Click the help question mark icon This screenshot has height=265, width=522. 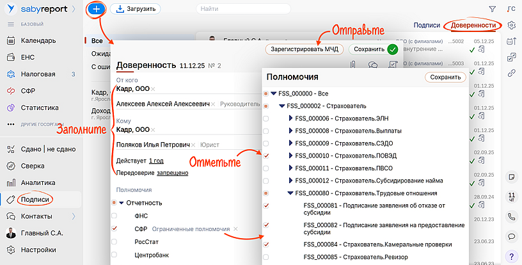click(511, 256)
